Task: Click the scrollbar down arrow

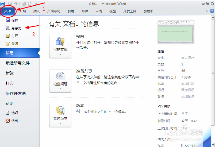Action: [213, 145]
